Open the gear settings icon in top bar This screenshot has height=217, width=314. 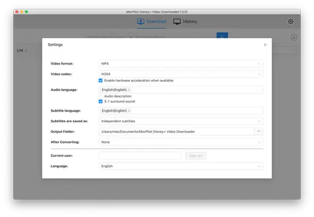290,22
